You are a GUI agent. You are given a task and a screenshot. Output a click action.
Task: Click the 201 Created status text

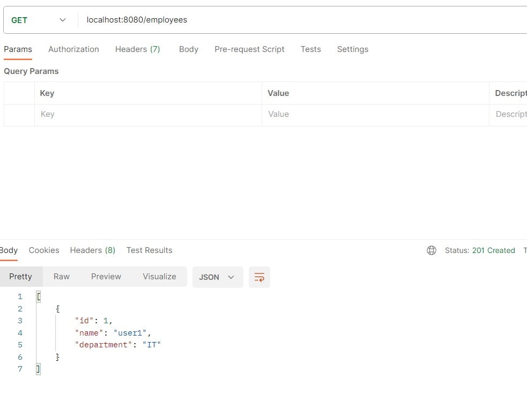pyautogui.click(x=493, y=250)
